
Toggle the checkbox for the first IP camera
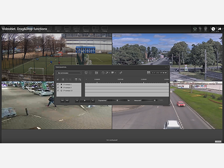click(58, 84)
